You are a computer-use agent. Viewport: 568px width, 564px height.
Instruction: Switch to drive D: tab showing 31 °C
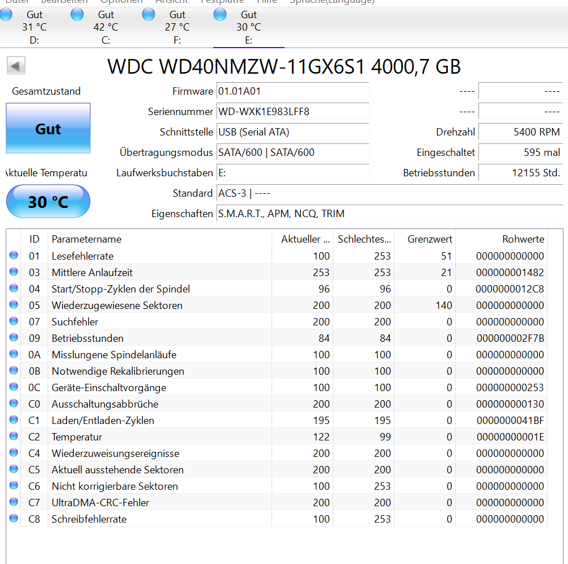(35, 27)
